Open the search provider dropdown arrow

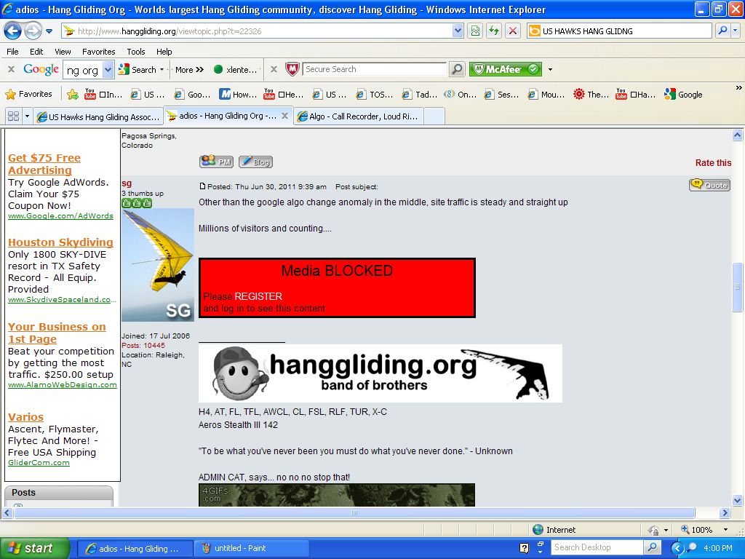pos(736,31)
